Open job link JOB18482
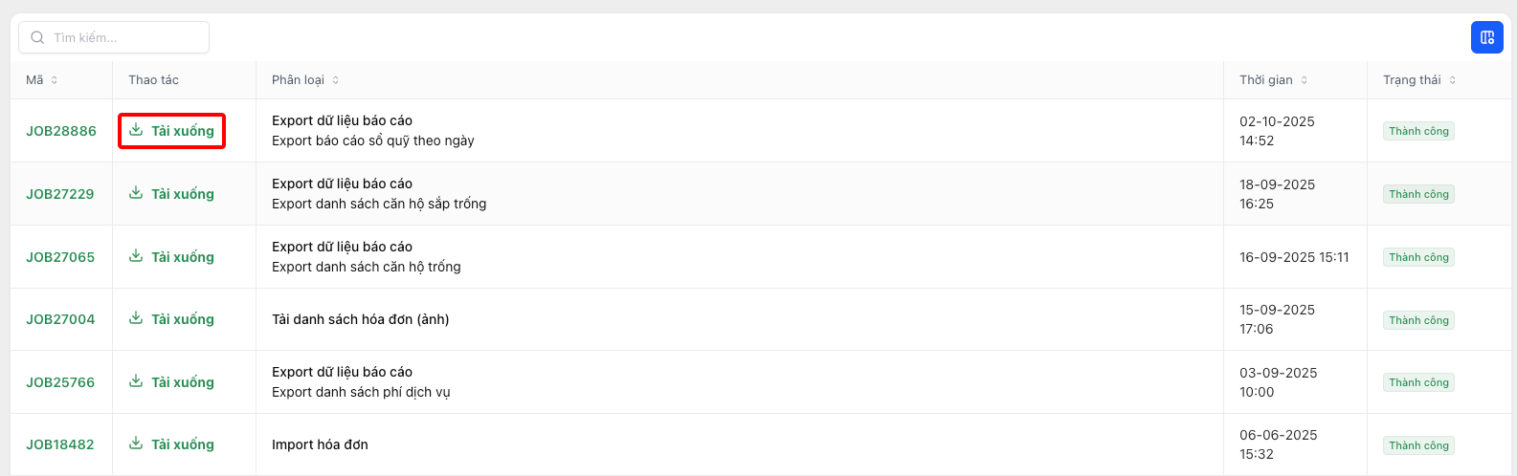The width and height of the screenshot is (1517, 476). click(x=60, y=444)
